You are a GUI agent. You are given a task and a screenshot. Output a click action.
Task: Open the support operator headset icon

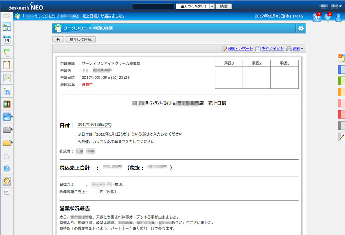pyautogui.click(x=7, y=181)
